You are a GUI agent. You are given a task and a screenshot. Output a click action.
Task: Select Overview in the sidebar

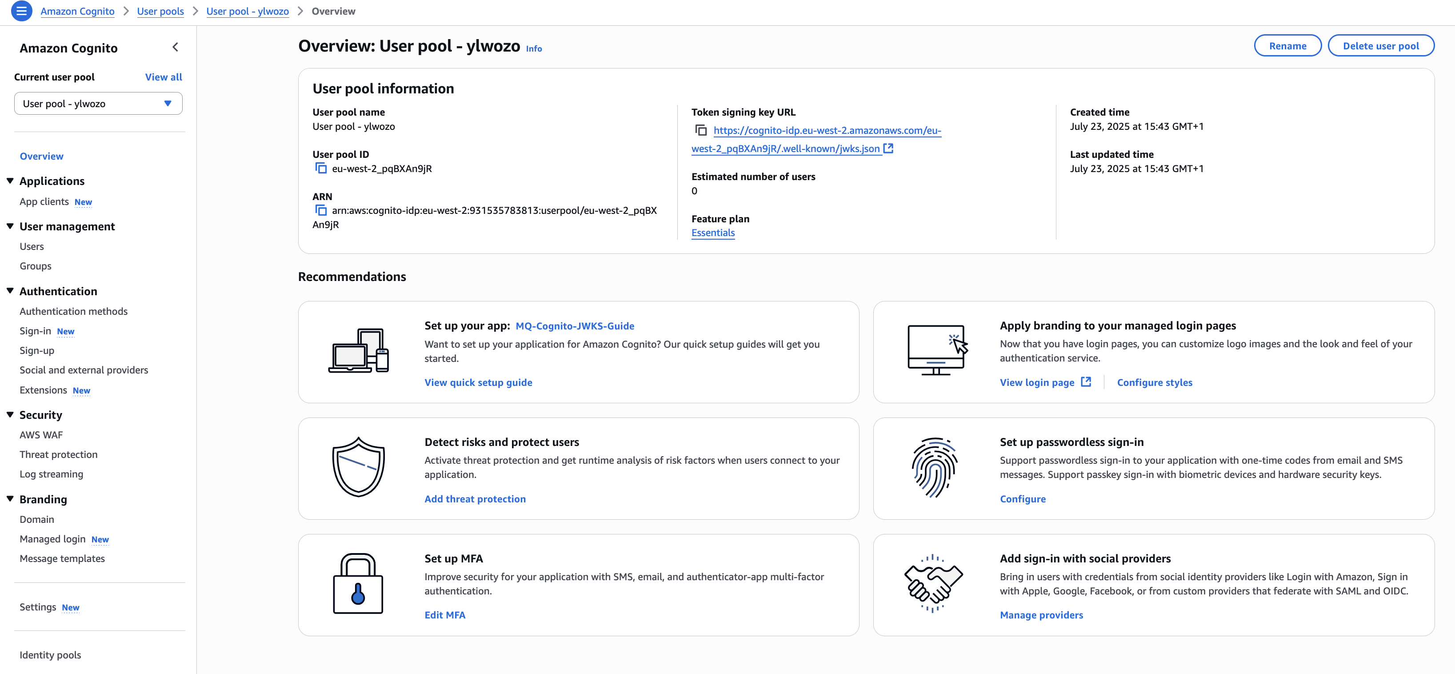pyautogui.click(x=41, y=156)
